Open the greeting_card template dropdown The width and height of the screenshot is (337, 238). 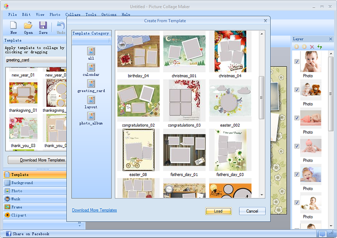click(x=36, y=60)
